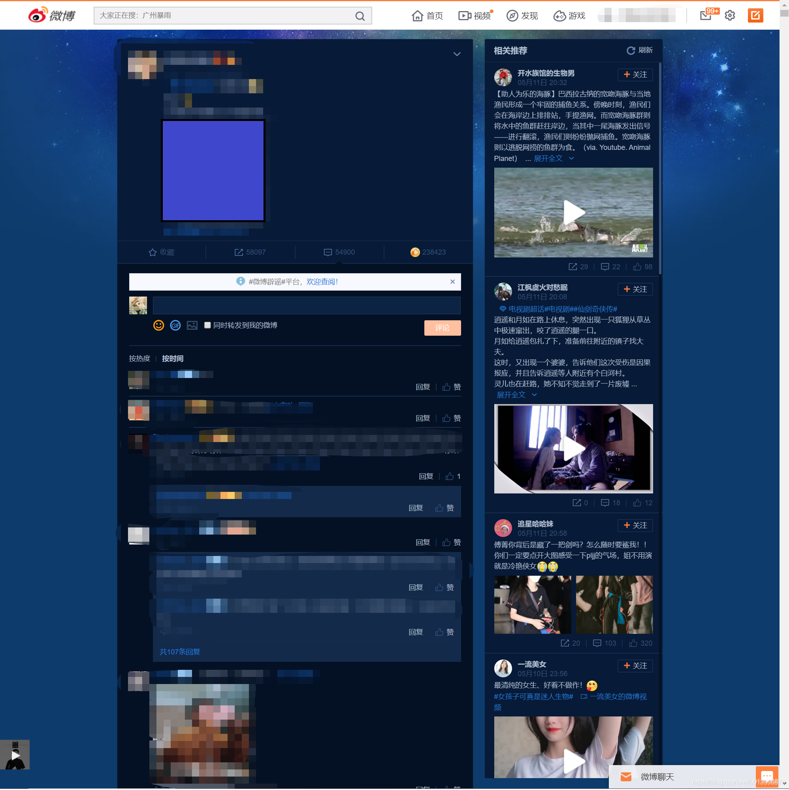Image resolution: width=789 pixels, height=790 pixels.
Task: Switch comment sorting to 按热度
Action: [x=140, y=359]
